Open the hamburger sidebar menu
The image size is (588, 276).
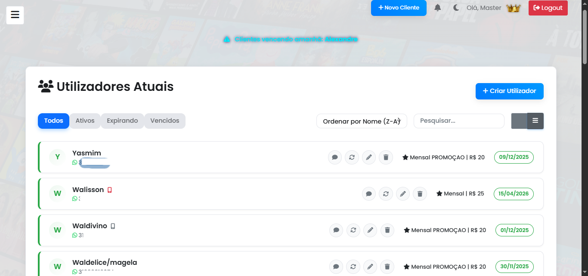click(15, 15)
